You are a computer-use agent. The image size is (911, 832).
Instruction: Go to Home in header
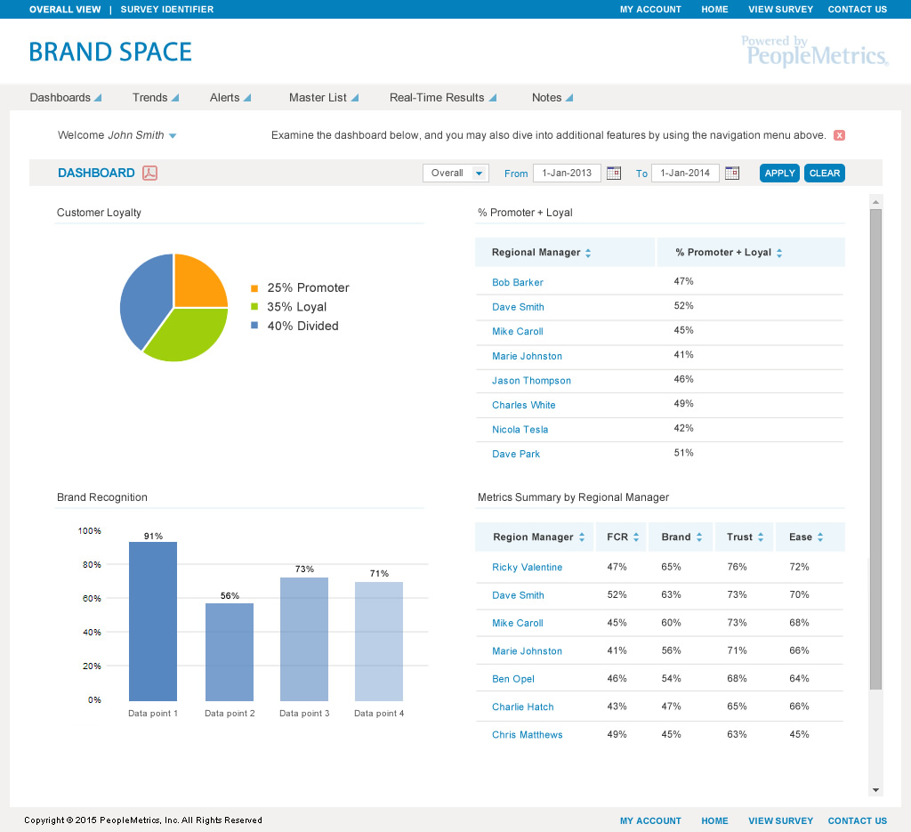[x=714, y=9]
